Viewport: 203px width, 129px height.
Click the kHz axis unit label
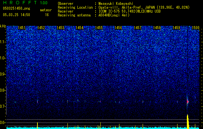coord(3,26)
